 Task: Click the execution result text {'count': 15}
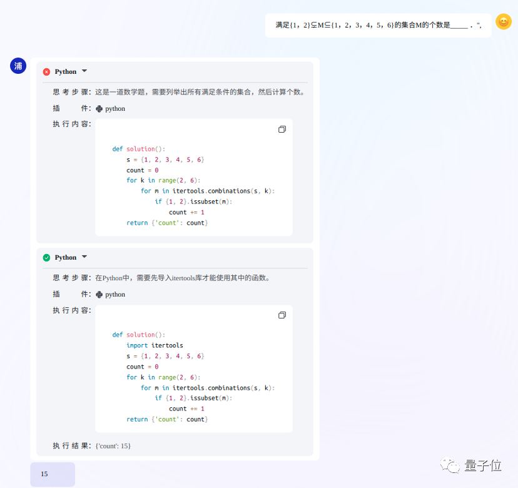click(x=113, y=446)
